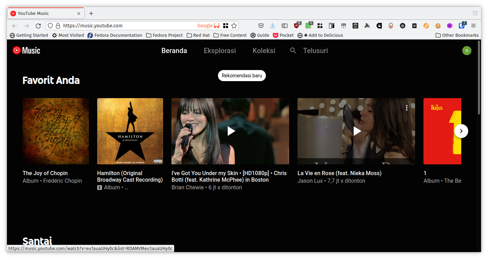Expand Fedora Project bookmark folder
Viewport: 488px width, 259px height.
point(165,35)
